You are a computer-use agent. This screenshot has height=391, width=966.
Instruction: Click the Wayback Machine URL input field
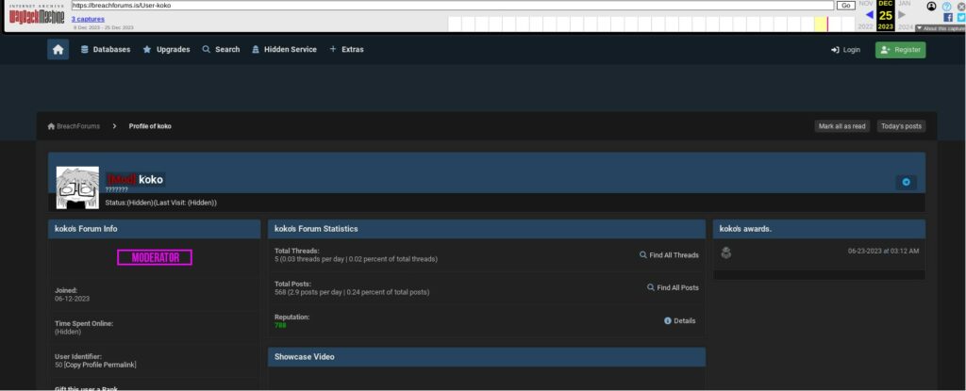(451, 6)
